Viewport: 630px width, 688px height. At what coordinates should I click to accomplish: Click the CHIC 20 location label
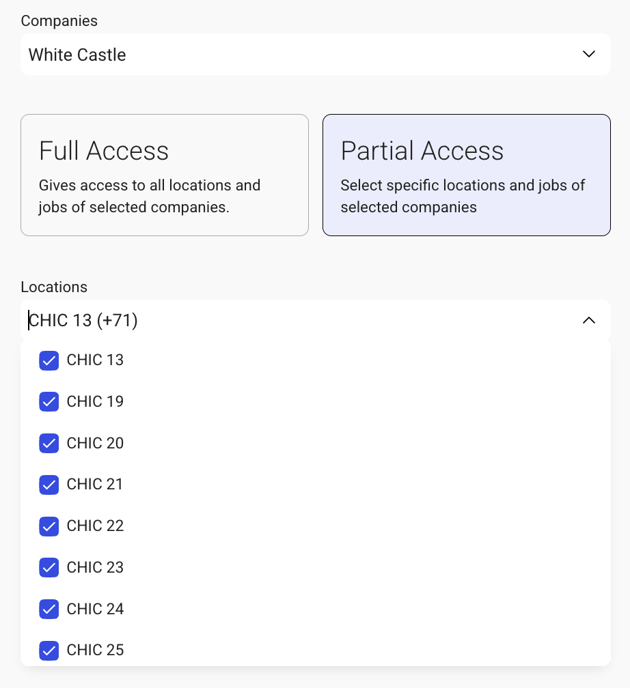[95, 444]
